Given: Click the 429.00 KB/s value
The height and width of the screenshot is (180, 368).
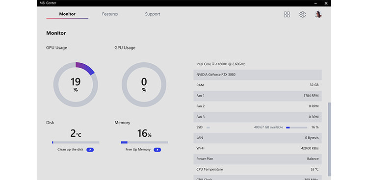Looking at the screenshot, I should (310, 148).
